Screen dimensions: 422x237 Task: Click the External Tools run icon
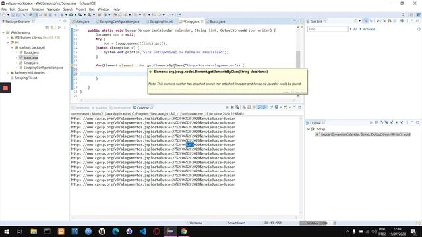click(90, 15)
